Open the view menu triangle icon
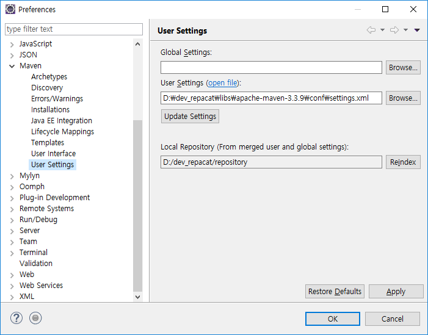 pyautogui.click(x=417, y=30)
